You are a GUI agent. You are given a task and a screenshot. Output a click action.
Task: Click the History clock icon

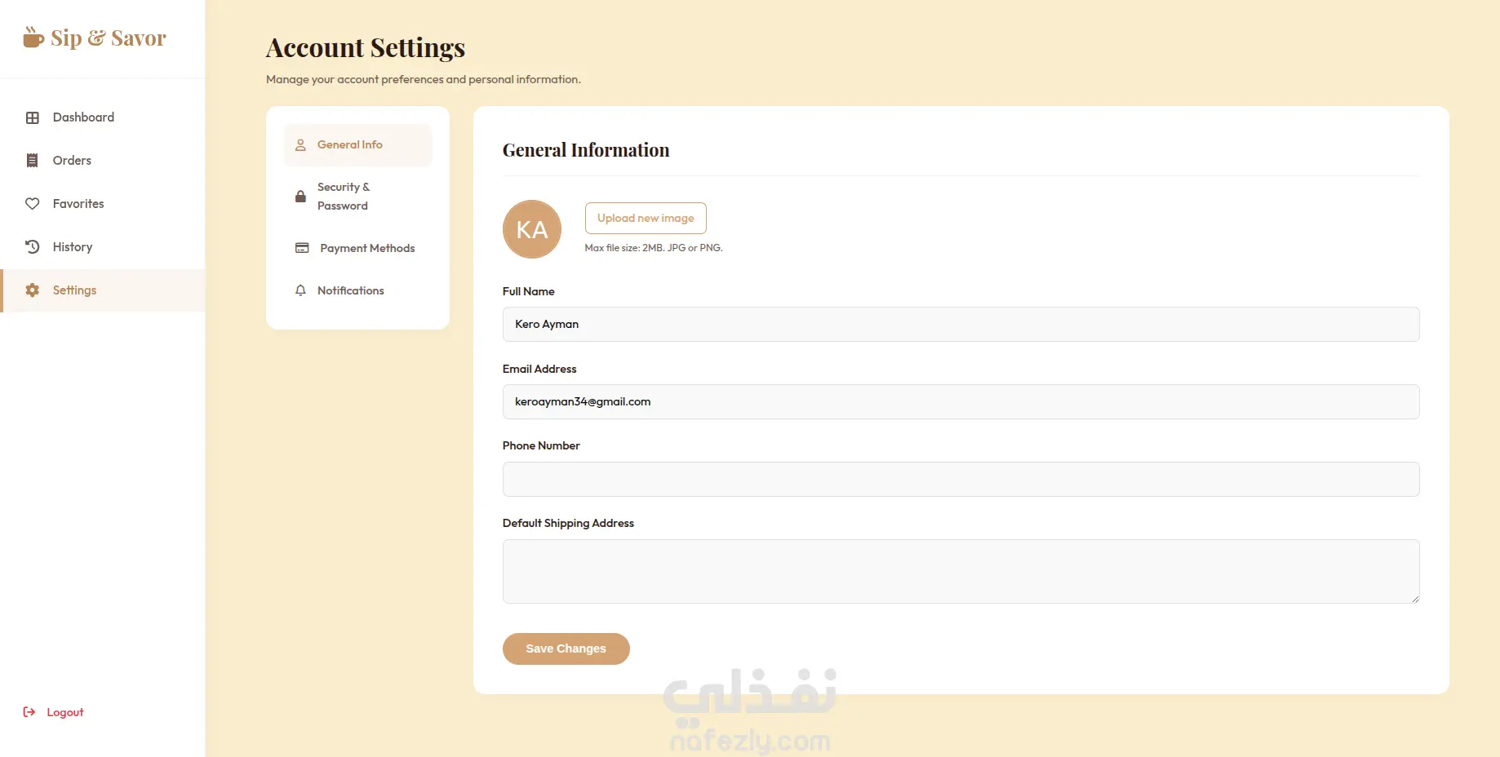click(x=33, y=247)
